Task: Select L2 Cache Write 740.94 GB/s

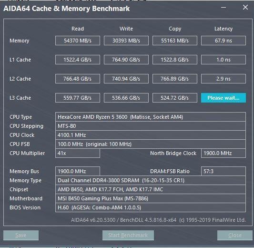Action: click(x=126, y=79)
